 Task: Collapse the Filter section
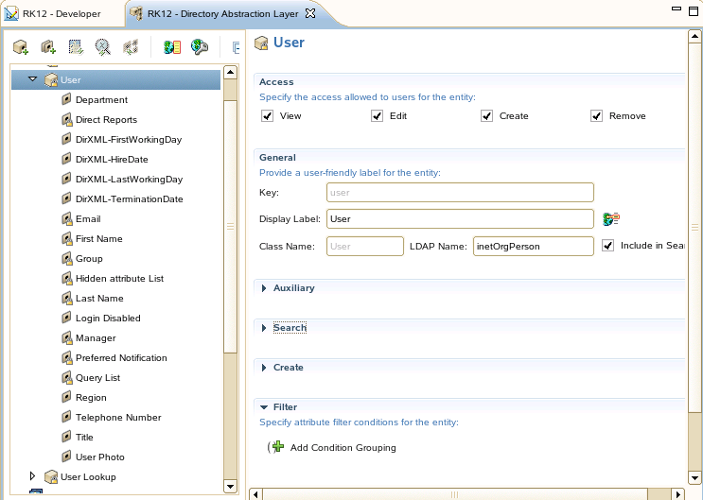pos(264,407)
